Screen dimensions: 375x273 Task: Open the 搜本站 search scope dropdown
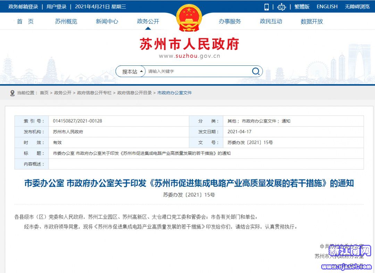tap(132, 72)
